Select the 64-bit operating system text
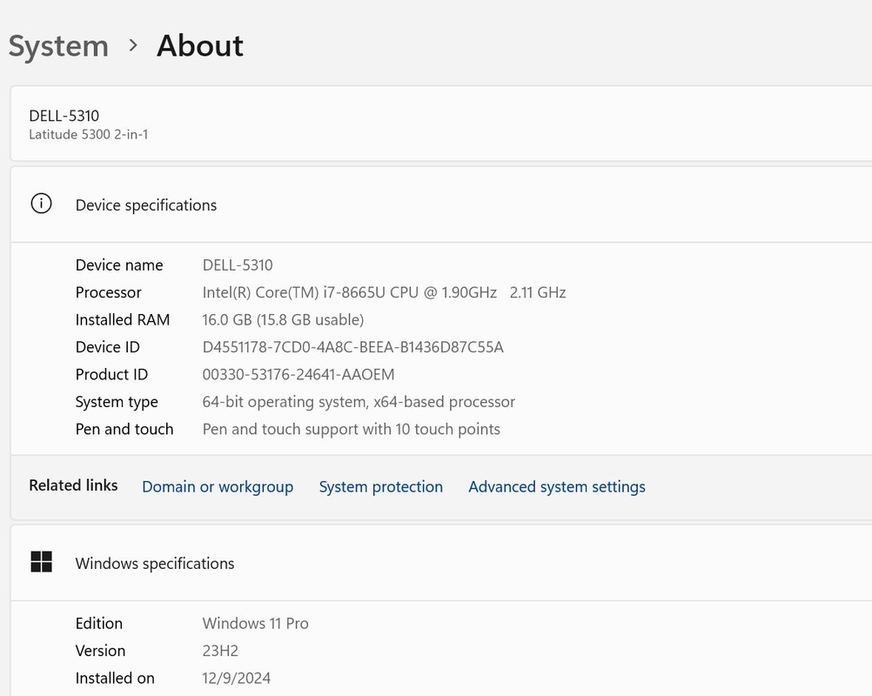Screen dimensions: 872x696 point(359,402)
